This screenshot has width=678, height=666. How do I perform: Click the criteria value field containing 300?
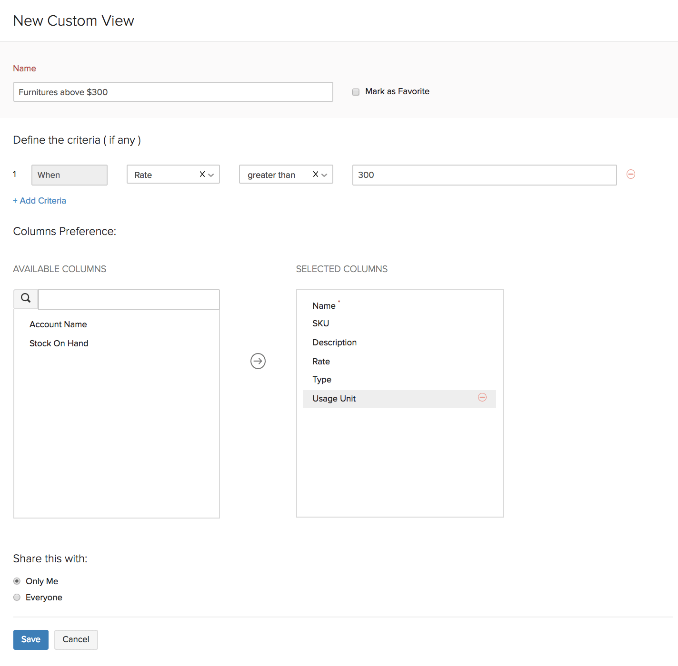point(484,175)
